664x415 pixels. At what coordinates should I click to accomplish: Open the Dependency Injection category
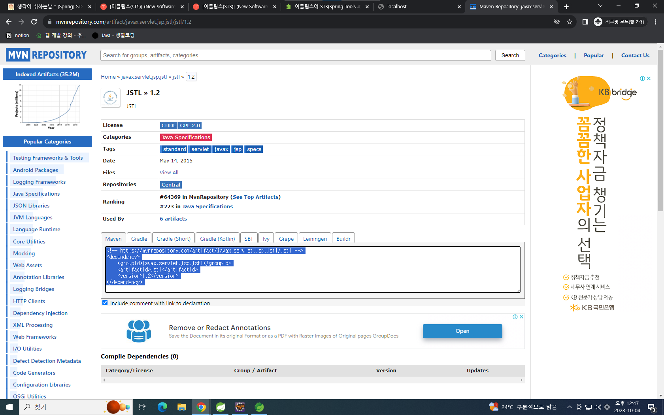click(40, 313)
